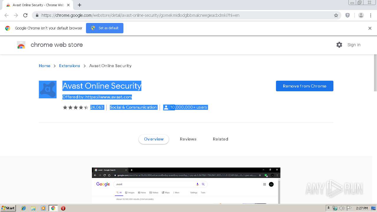Image resolution: width=377 pixels, height=212 pixels.
Task: Click the star rating icons
Action: (x=75, y=107)
